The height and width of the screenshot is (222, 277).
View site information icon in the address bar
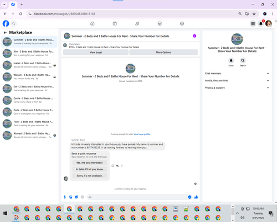[30, 14]
